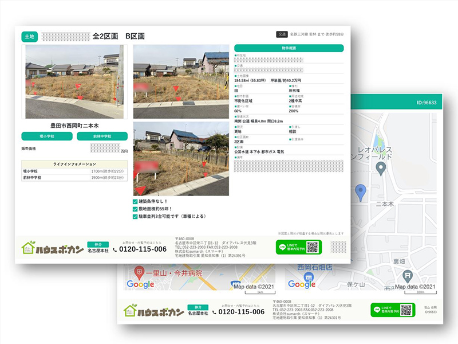458x344 pixels.
Task: Tap the LINE reservation button on back flyer
Action: 393,310
